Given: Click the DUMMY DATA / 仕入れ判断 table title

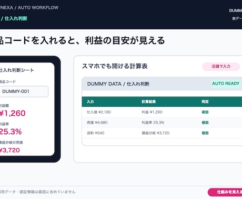Looking at the screenshot, I should tap(118, 84).
